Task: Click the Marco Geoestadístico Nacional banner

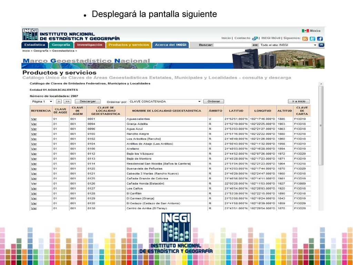Action: point(173,59)
